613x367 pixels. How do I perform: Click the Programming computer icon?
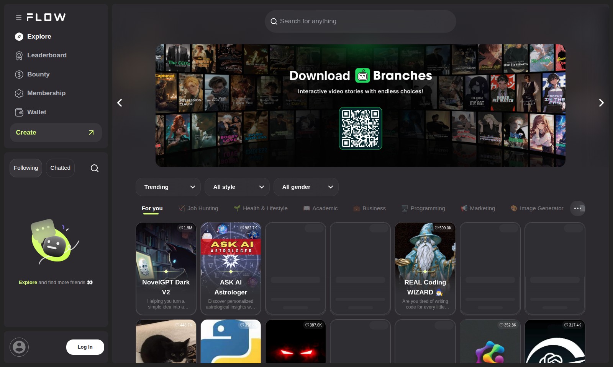pos(405,208)
